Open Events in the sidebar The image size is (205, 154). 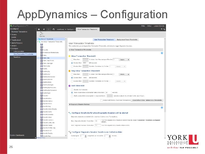[14, 37]
